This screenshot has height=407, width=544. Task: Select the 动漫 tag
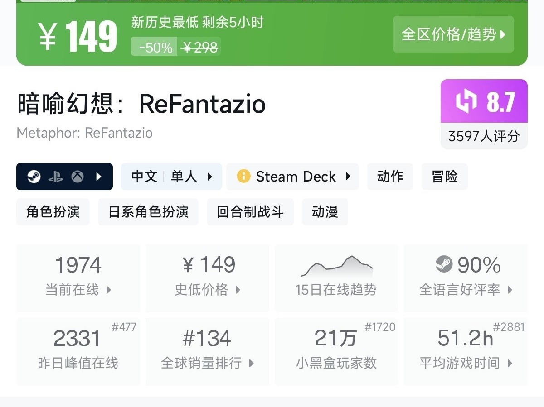coord(325,212)
